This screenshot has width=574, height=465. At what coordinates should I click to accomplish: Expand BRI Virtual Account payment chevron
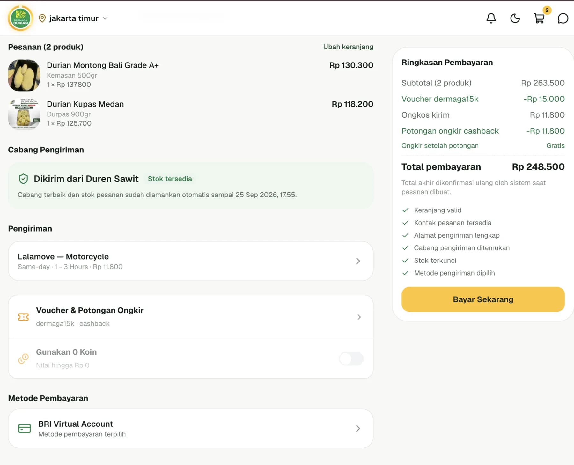358,428
